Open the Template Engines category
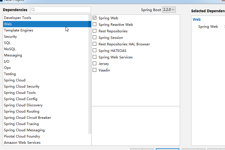This screenshot has width=225, height=150. tap(46, 30)
